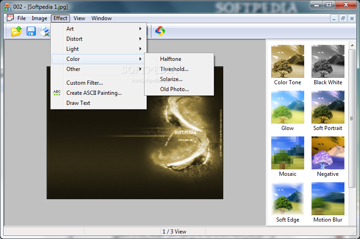Choose Create ASCII Painting... menu entry
Viewport: 360px width, 239px height.
click(99, 93)
